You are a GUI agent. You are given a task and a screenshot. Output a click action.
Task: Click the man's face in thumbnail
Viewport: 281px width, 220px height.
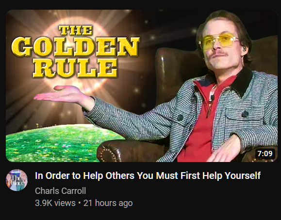point(221,46)
